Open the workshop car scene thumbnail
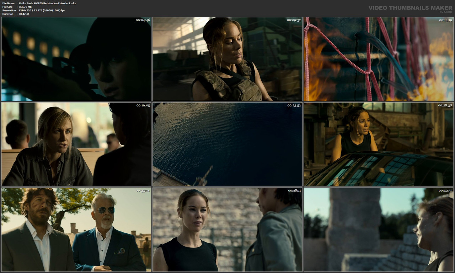Image resolution: width=455 pixels, height=273 pixels. (379, 144)
